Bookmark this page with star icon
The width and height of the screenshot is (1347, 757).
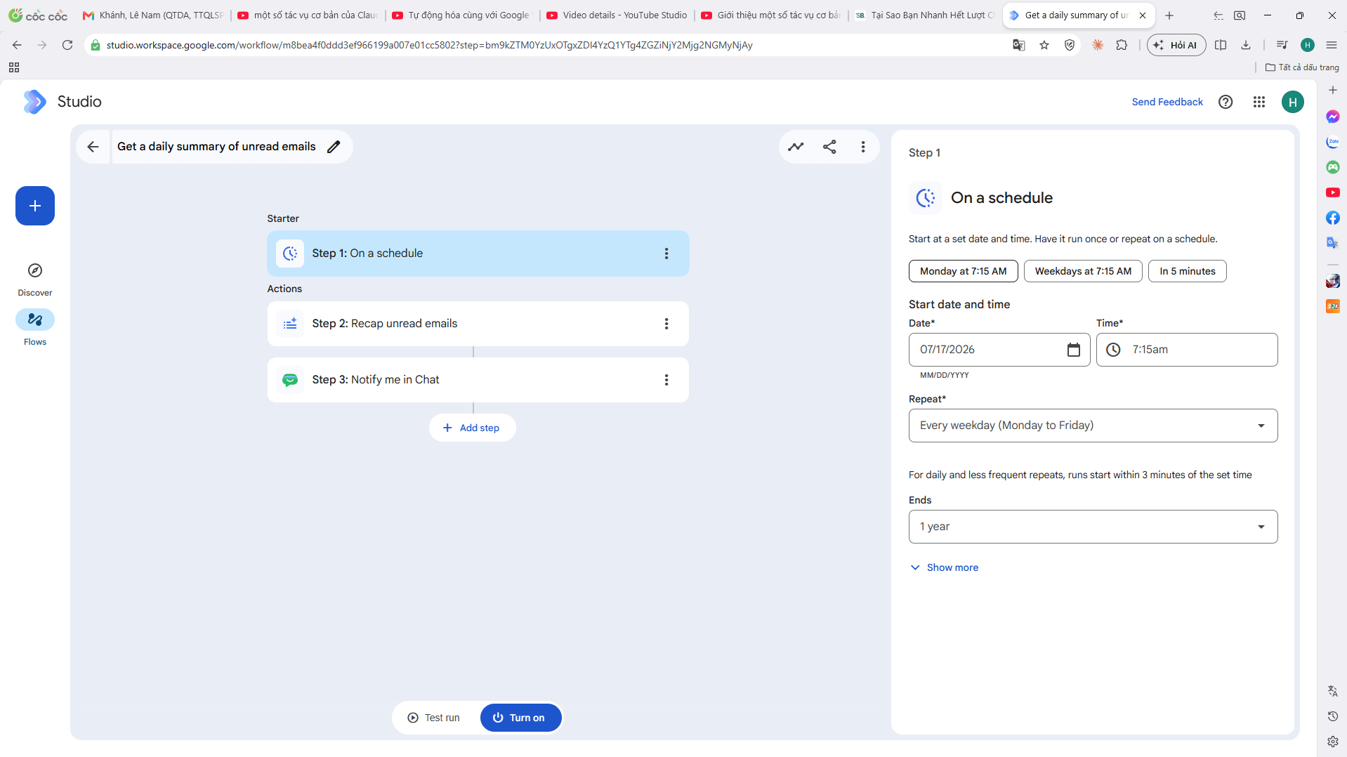(1044, 45)
